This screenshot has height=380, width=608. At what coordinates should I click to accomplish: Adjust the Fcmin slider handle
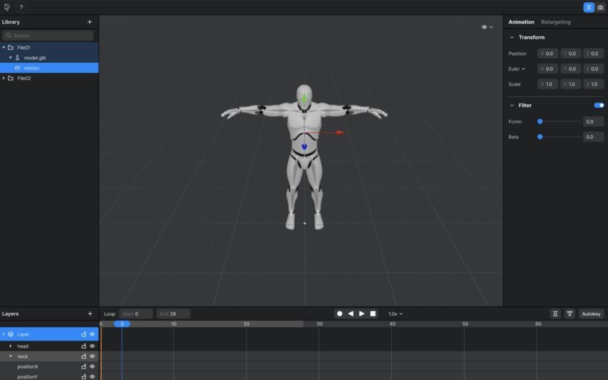pyautogui.click(x=540, y=122)
